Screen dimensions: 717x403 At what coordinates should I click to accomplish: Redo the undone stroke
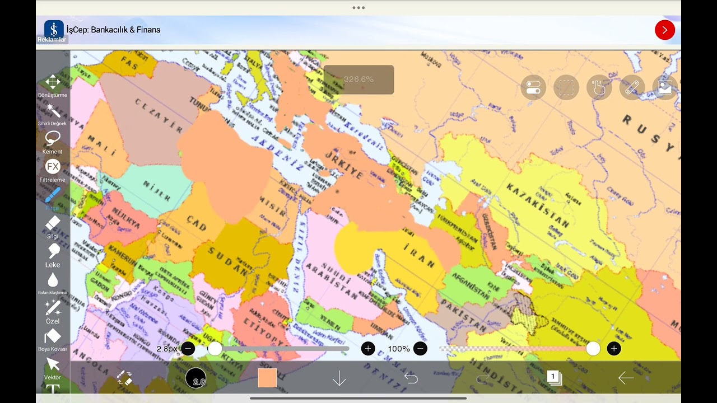coord(482,378)
